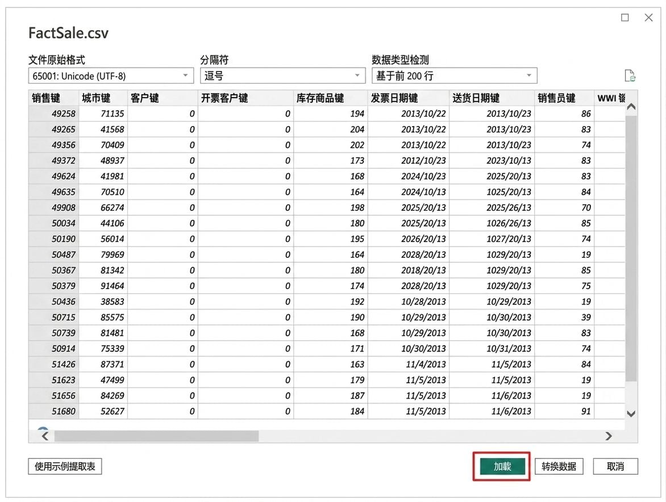
Task: Click the vertical scrollbar thumb
Action: (631, 248)
